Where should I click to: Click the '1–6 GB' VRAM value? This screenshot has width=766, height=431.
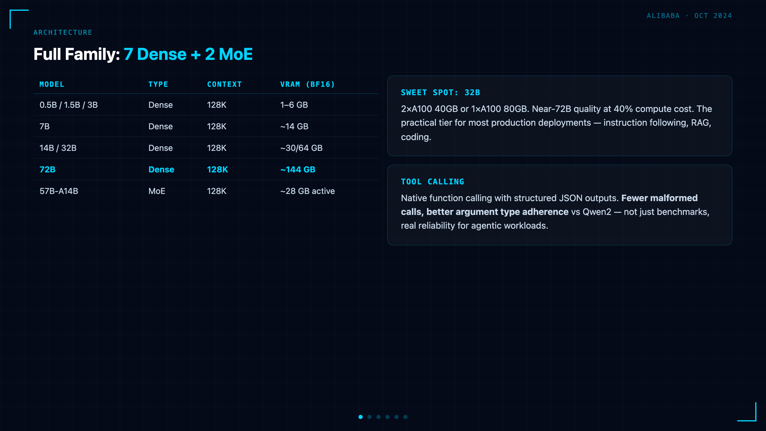point(294,105)
